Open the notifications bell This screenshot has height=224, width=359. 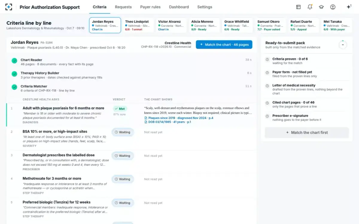click(x=310, y=7)
